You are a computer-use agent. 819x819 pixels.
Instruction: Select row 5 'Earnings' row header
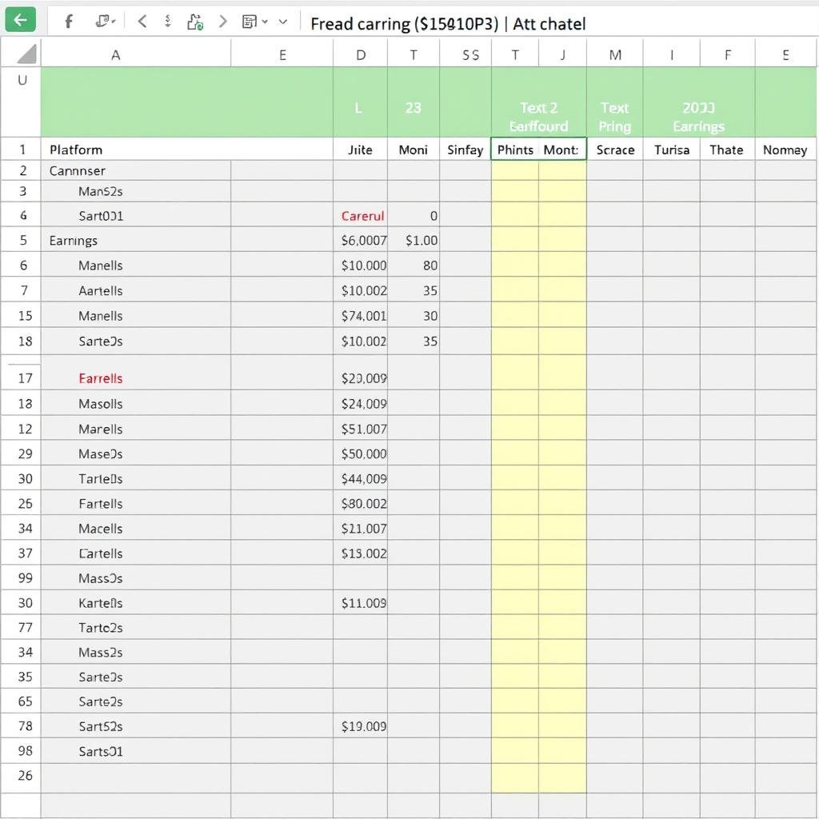(x=23, y=240)
